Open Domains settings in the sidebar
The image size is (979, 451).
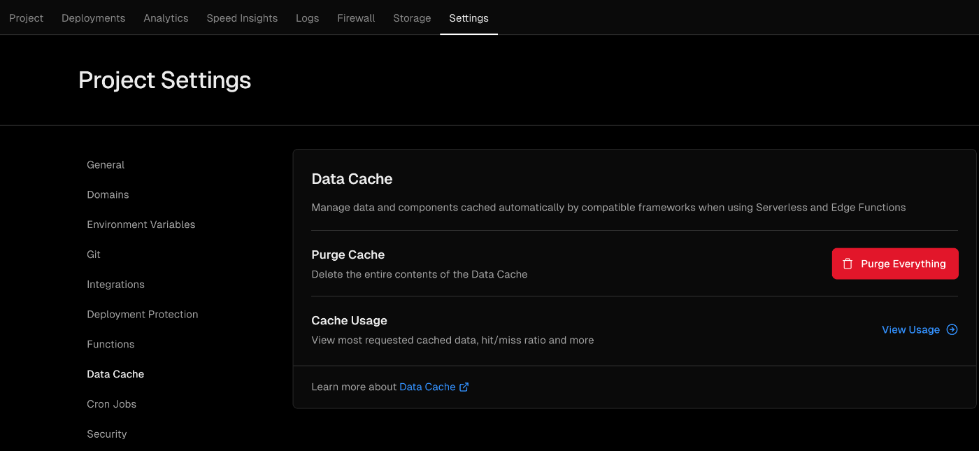tap(108, 195)
